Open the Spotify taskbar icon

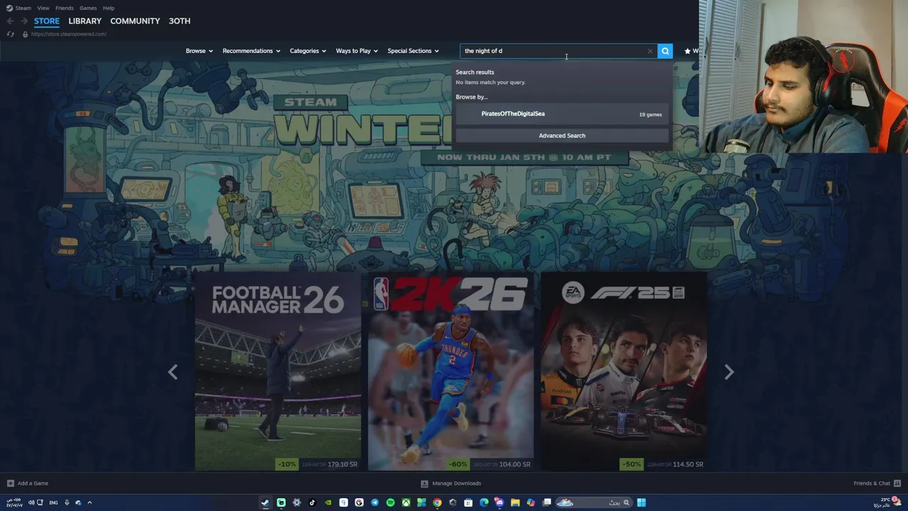[390, 502]
